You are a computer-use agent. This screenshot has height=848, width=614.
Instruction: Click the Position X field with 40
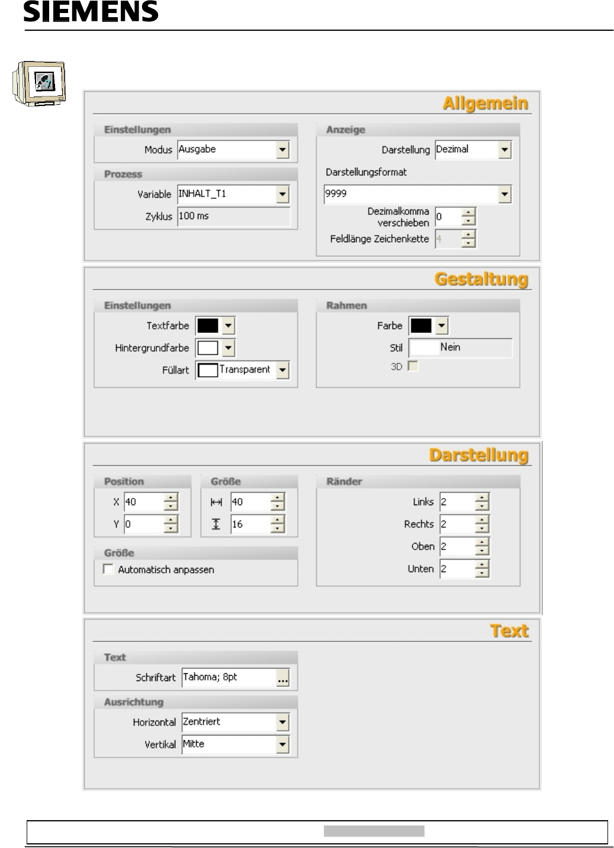coord(143,502)
